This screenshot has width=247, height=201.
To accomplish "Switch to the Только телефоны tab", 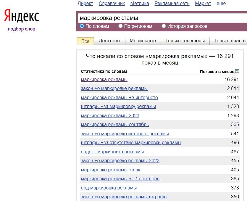I will point(185,41).
